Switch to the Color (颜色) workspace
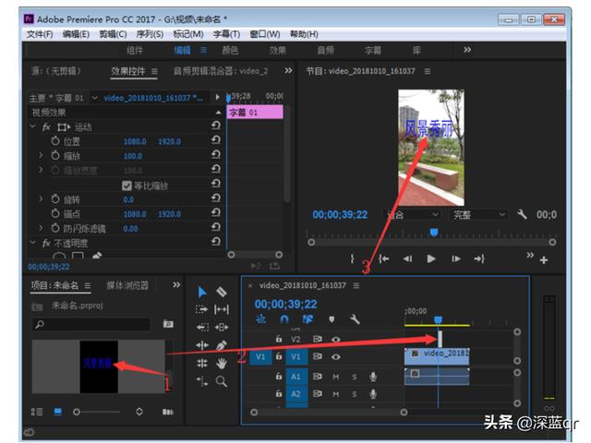 (x=230, y=50)
